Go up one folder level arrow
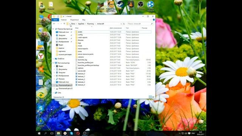Image resolution: width=242 pixels, height=136 pixels. tap(64, 24)
